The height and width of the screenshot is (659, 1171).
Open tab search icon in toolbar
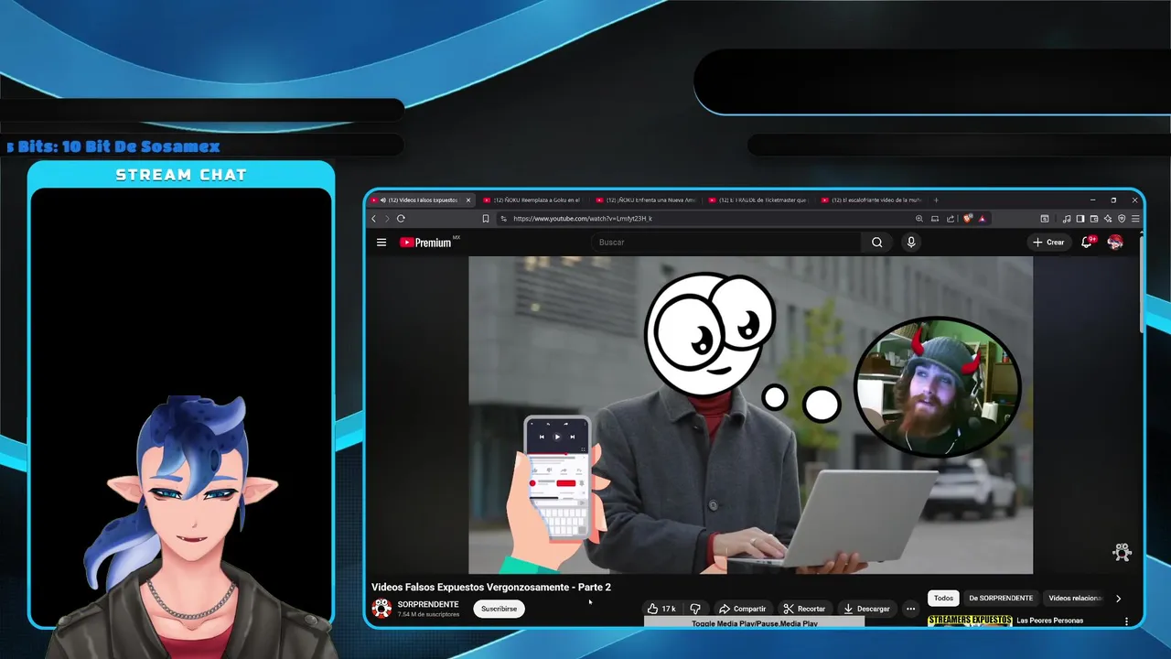(1044, 219)
